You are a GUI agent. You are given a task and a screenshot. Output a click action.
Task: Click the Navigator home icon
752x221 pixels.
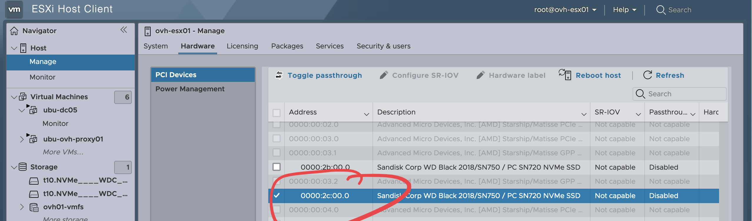tap(14, 31)
